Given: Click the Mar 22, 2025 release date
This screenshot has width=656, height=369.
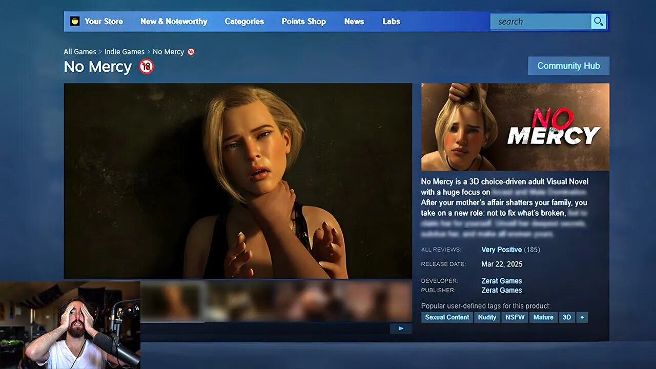Looking at the screenshot, I should [502, 264].
